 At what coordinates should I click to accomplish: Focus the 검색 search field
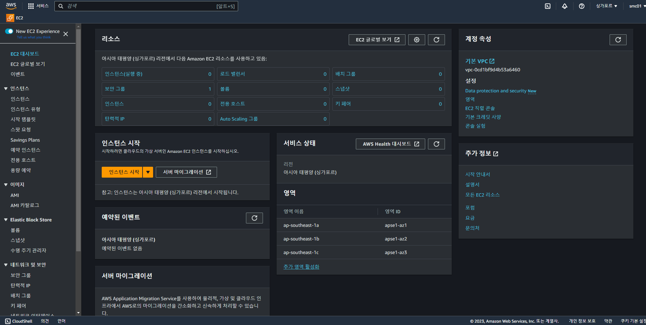tap(146, 6)
